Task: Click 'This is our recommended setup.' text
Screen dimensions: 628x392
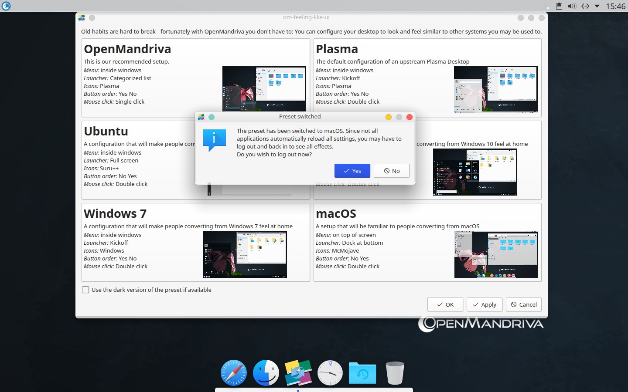Action: coord(126,61)
